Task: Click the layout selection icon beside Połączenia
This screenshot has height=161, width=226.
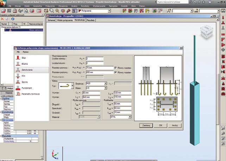Action: [x=75, y=11]
